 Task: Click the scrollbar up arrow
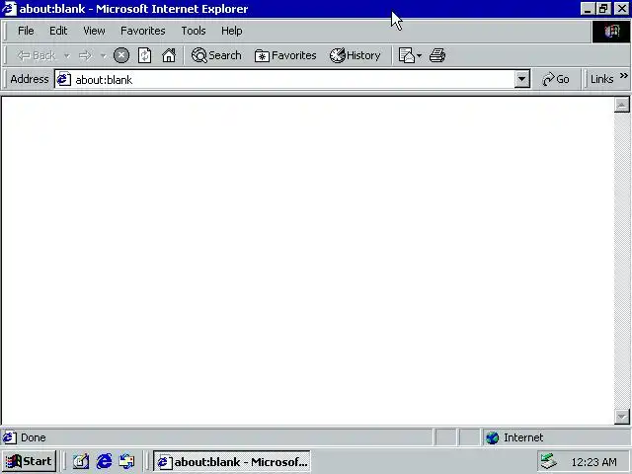click(x=621, y=105)
